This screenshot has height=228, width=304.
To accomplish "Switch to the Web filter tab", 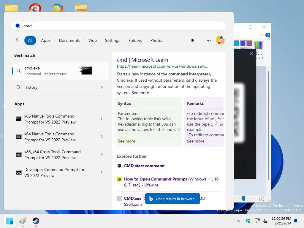I will pyautogui.click(x=93, y=40).
